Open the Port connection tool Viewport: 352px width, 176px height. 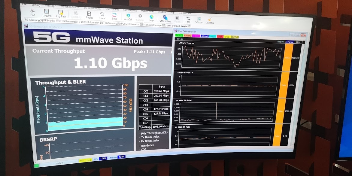pyautogui.click(x=32, y=12)
